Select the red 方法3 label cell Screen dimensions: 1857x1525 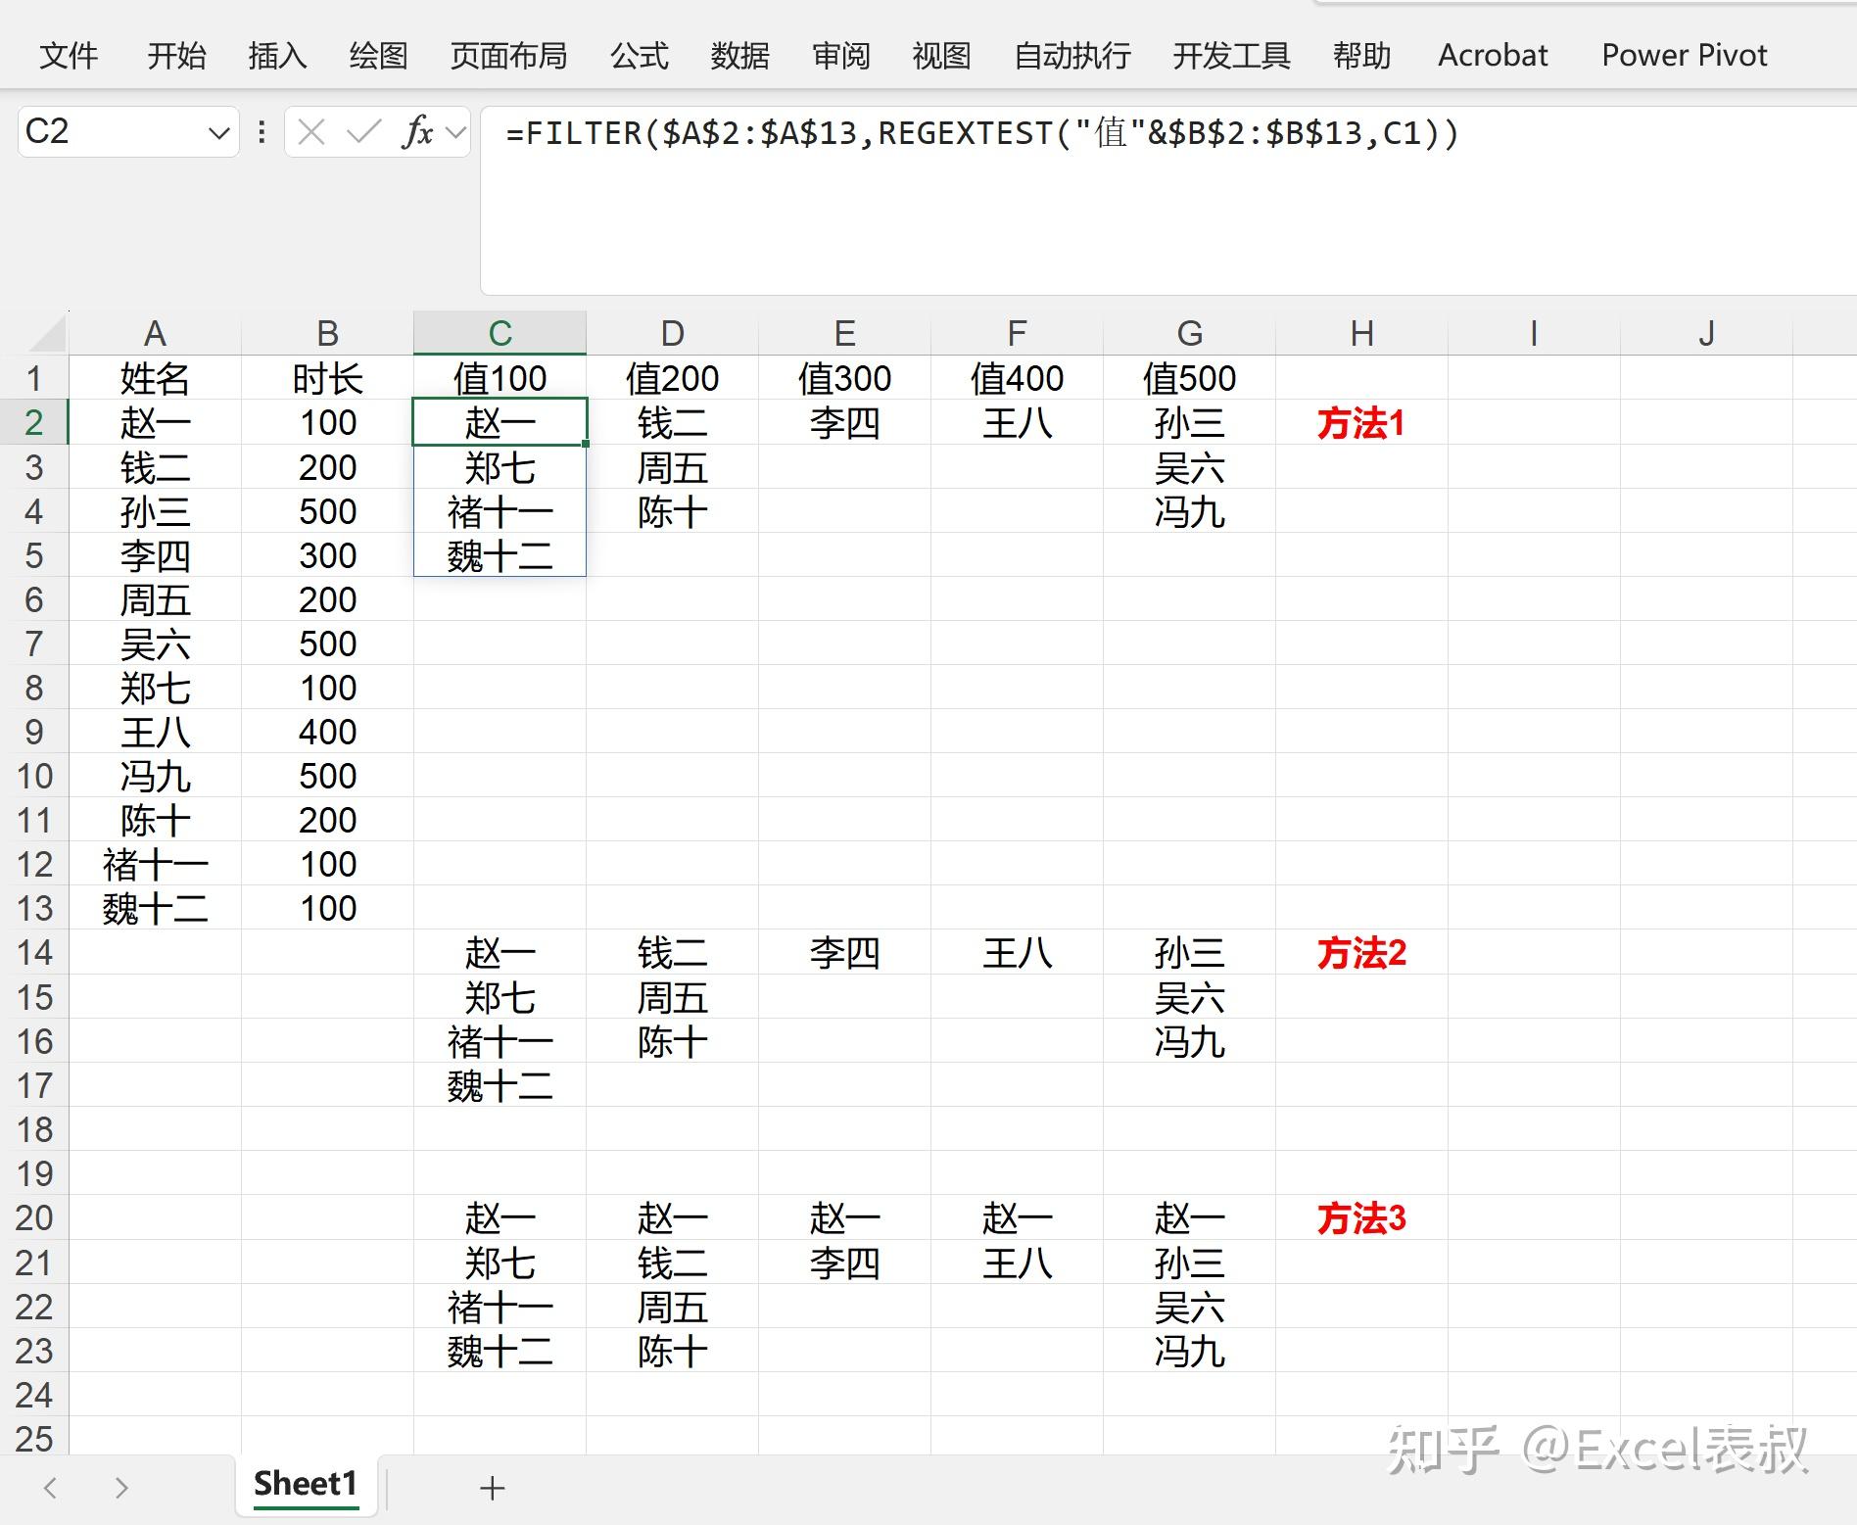[x=1361, y=1218]
